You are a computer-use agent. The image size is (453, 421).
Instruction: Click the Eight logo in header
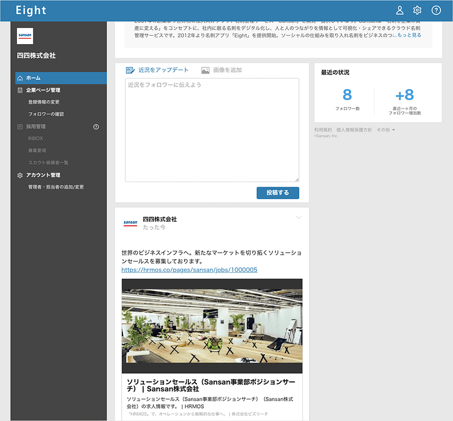[31, 10]
